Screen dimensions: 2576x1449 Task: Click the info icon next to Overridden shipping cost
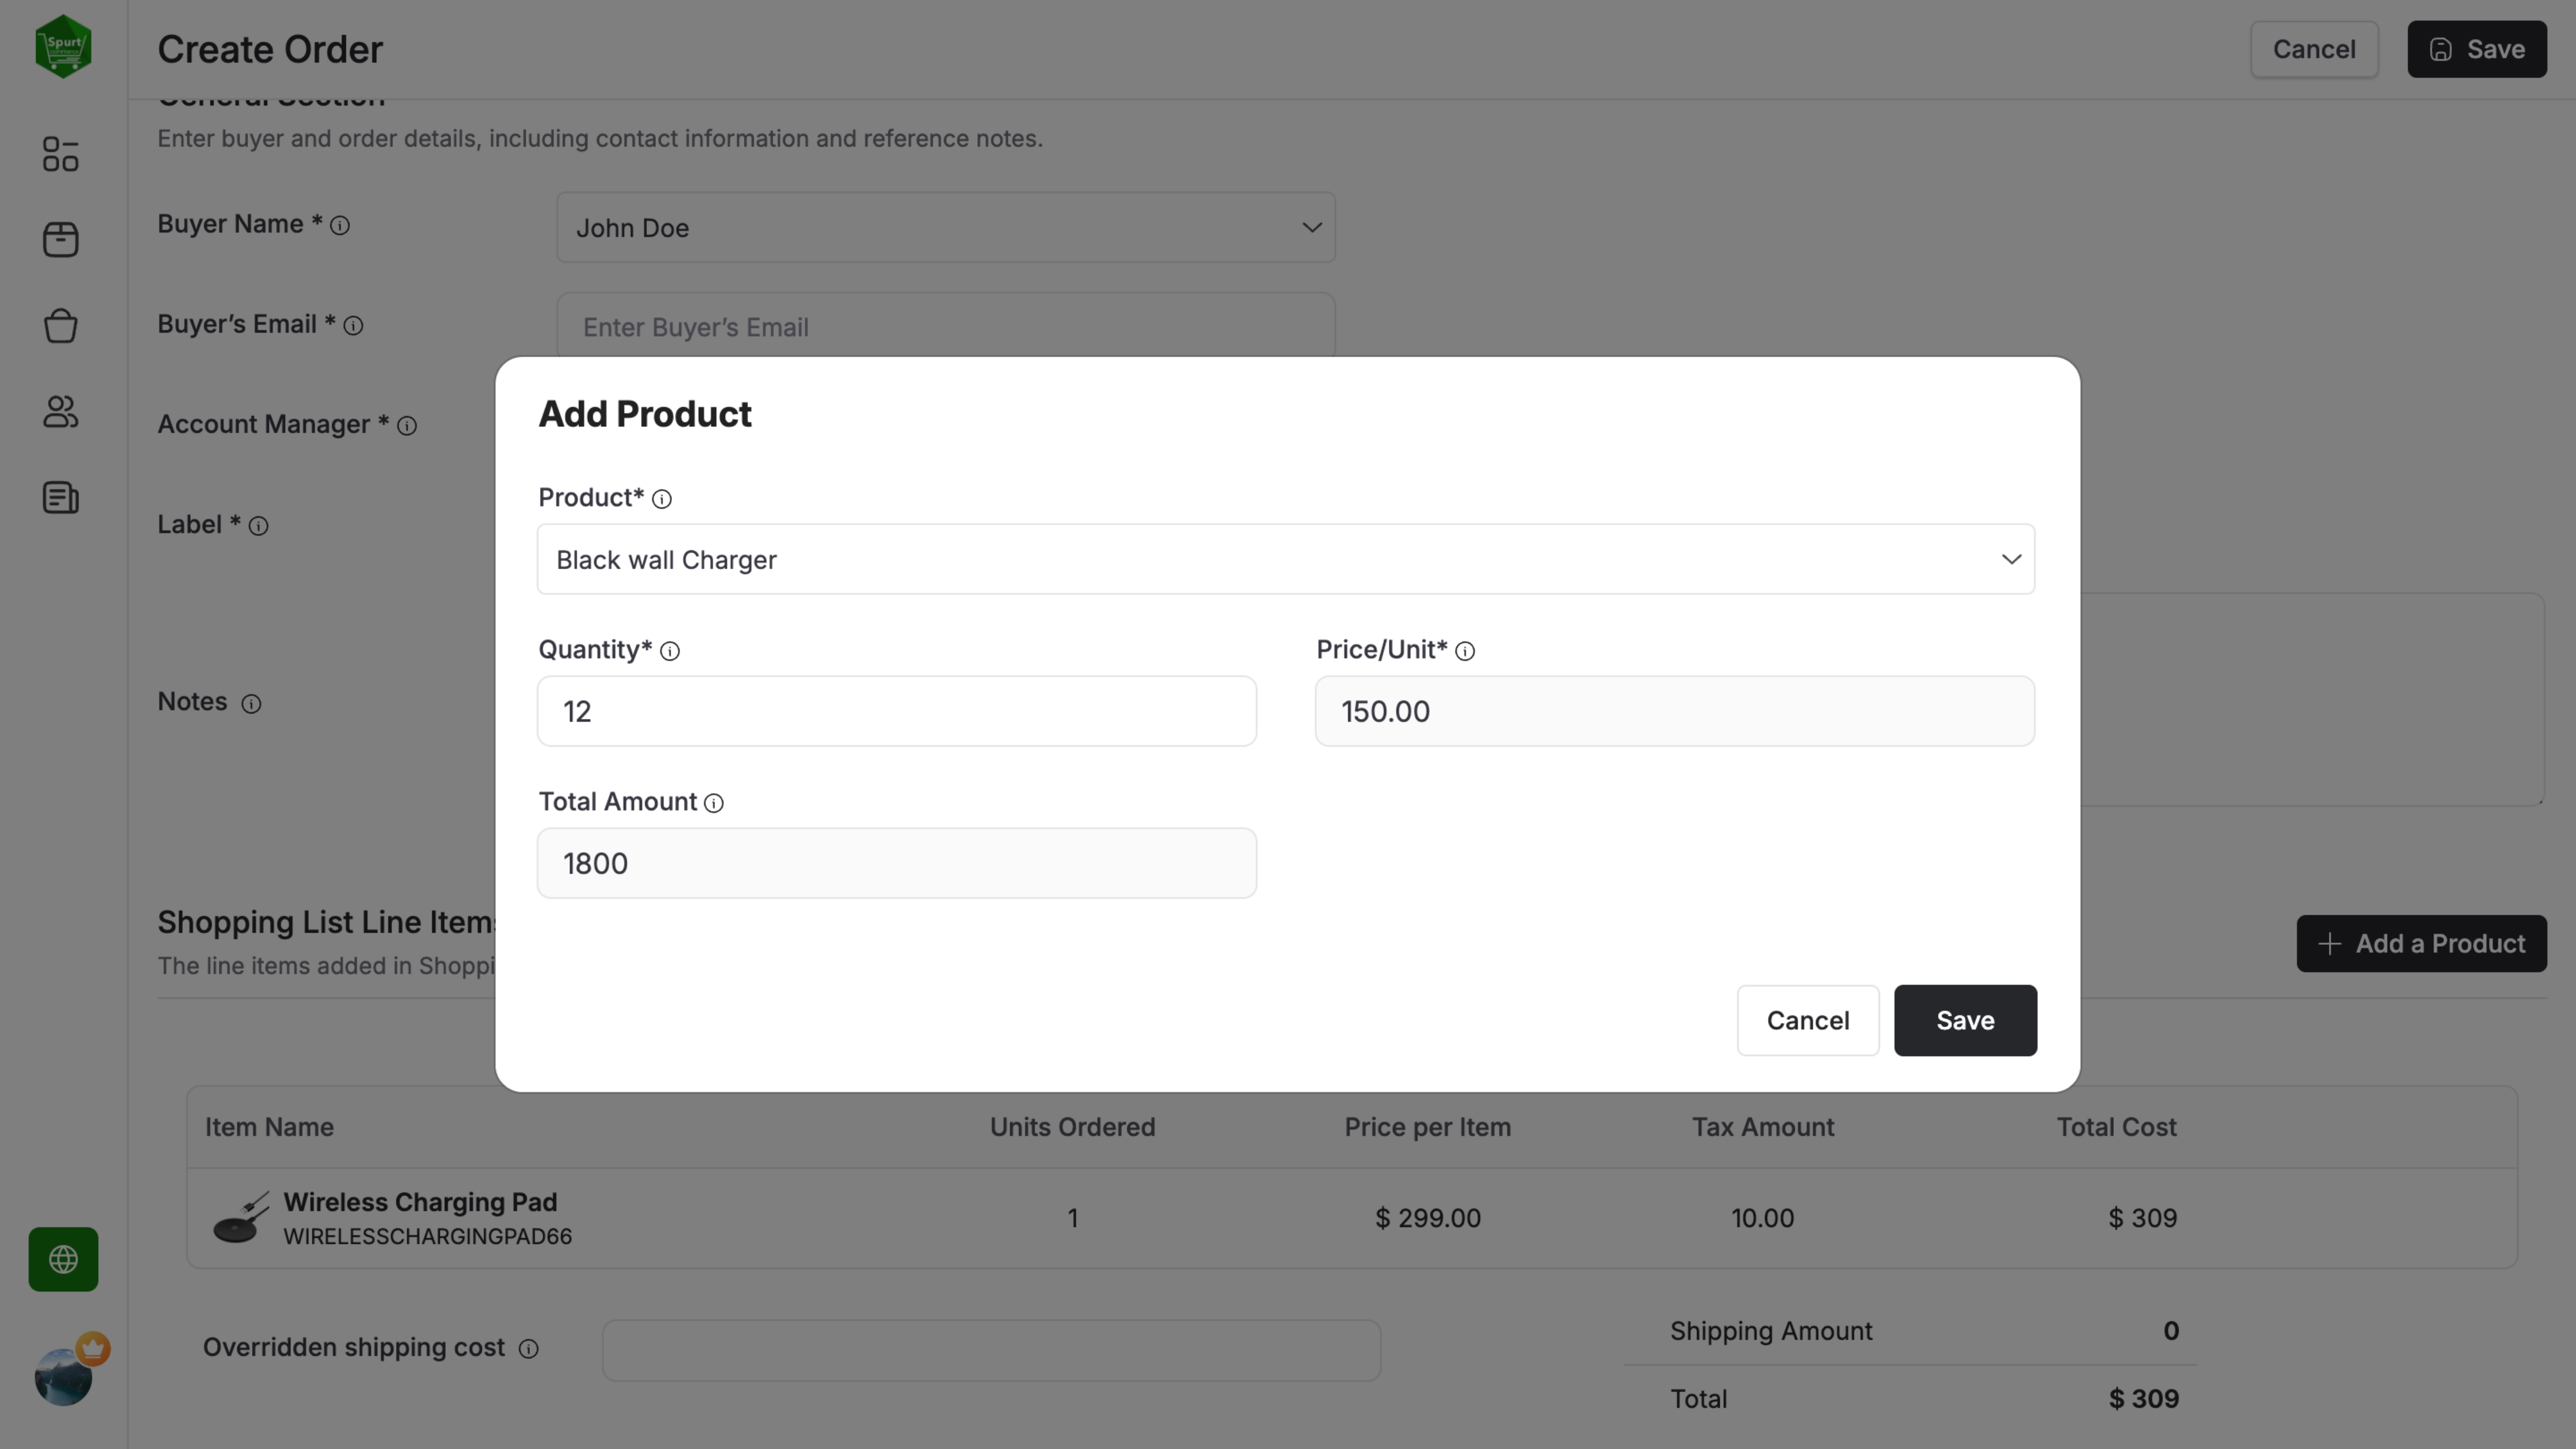coord(529,1349)
